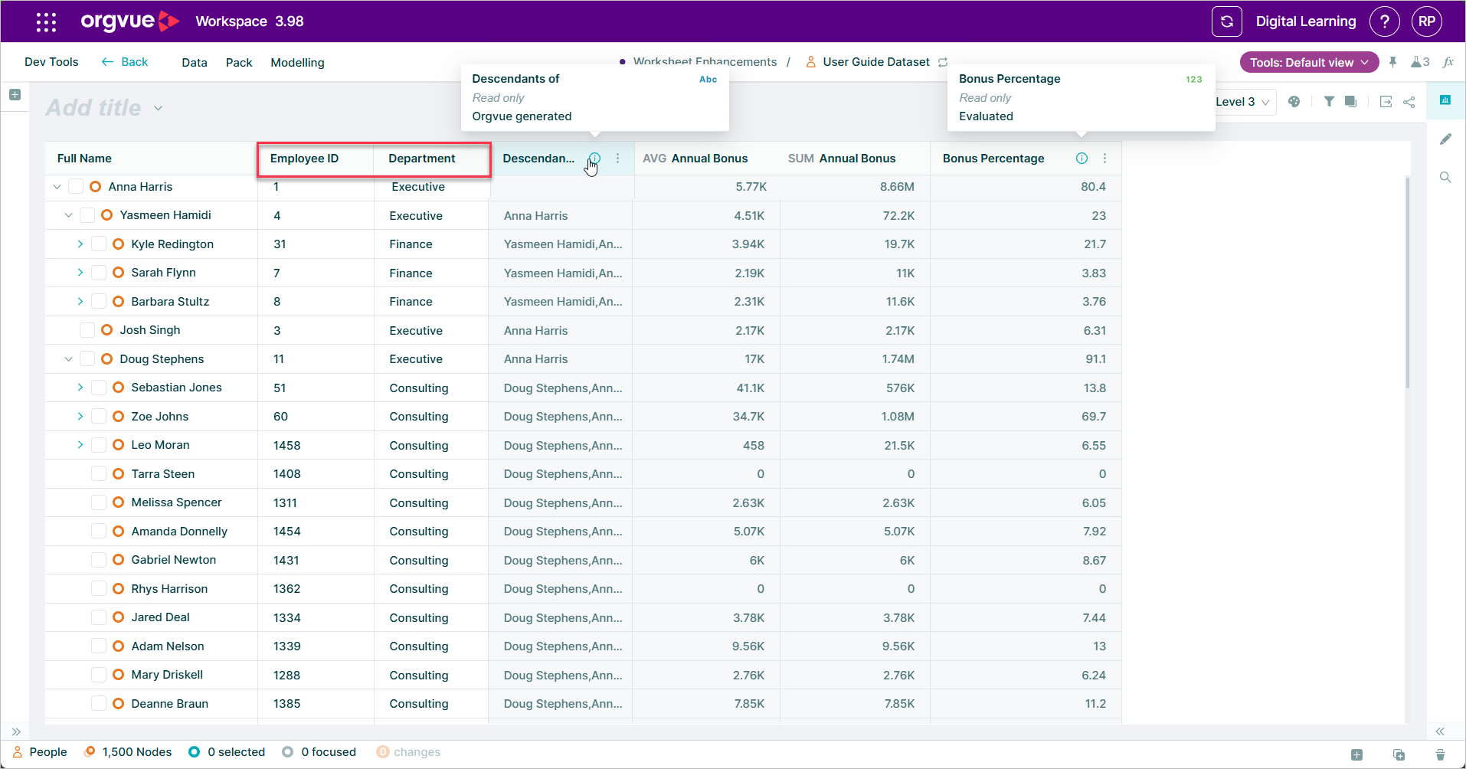Click the vertical scrollbar of the table
This screenshot has height=769, width=1466.
click(x=1407, y=283)
